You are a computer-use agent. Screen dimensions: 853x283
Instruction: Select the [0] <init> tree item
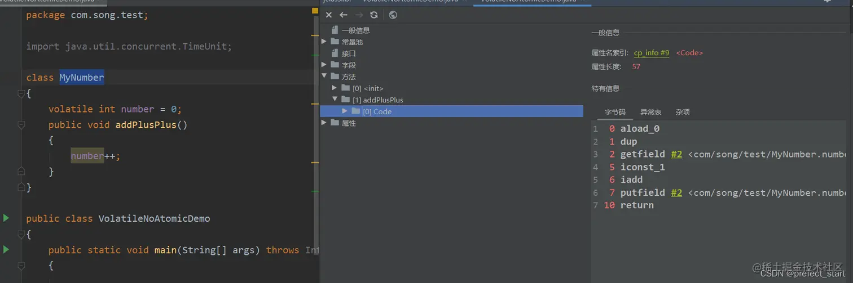click(x=368, y=88)
